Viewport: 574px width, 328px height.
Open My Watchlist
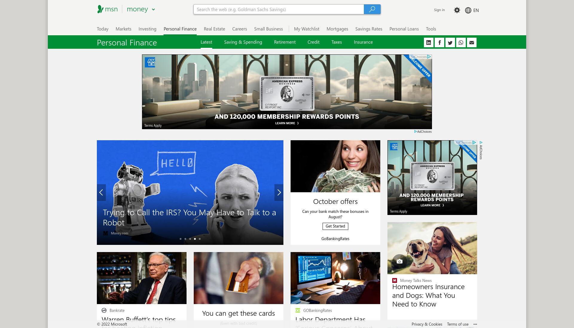(307, 29)
